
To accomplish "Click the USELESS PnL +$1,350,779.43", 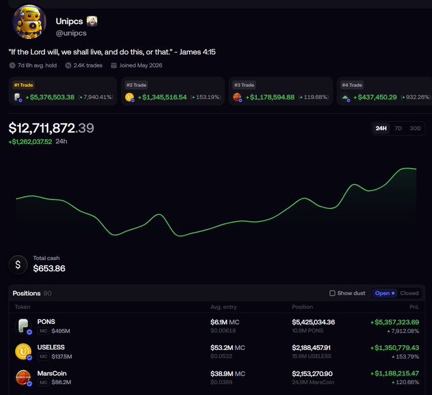I will point(395,347).
